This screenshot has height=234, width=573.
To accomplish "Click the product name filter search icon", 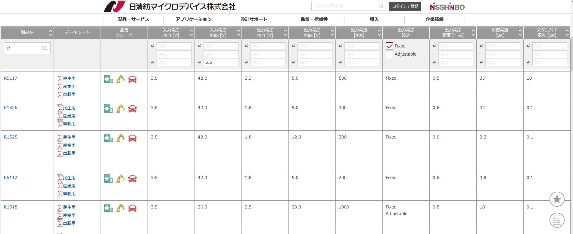I will tap(45, 48).
